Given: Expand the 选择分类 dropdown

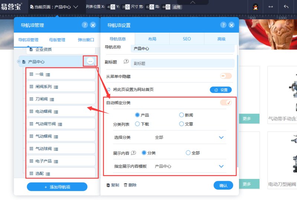Looking at the screenshot, I should (221, 137).
